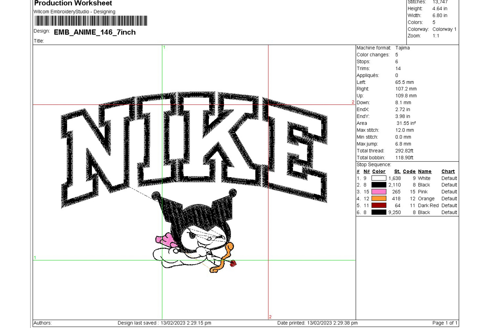
Task: Click the Machine format value Tajima
Action: point(402,48)
